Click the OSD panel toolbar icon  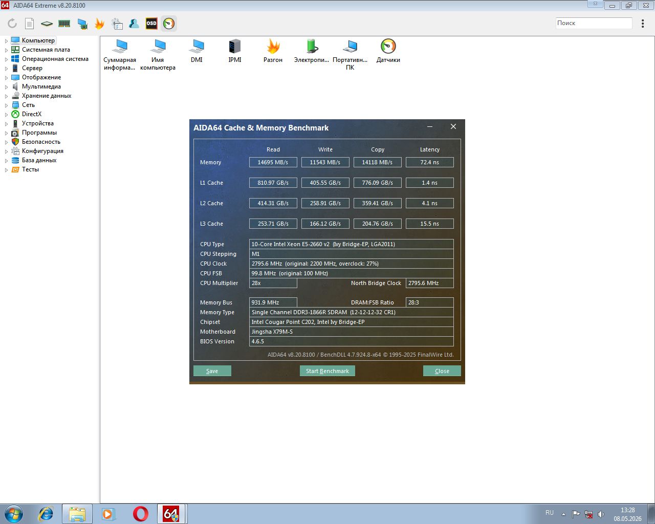tap(151, 24)
